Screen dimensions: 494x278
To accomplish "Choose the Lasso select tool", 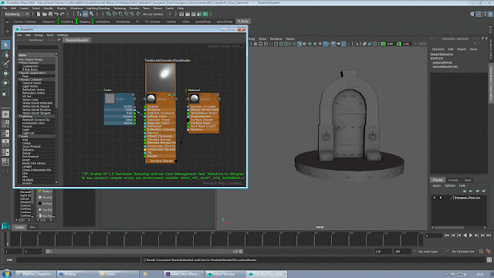I will [5, 54].
